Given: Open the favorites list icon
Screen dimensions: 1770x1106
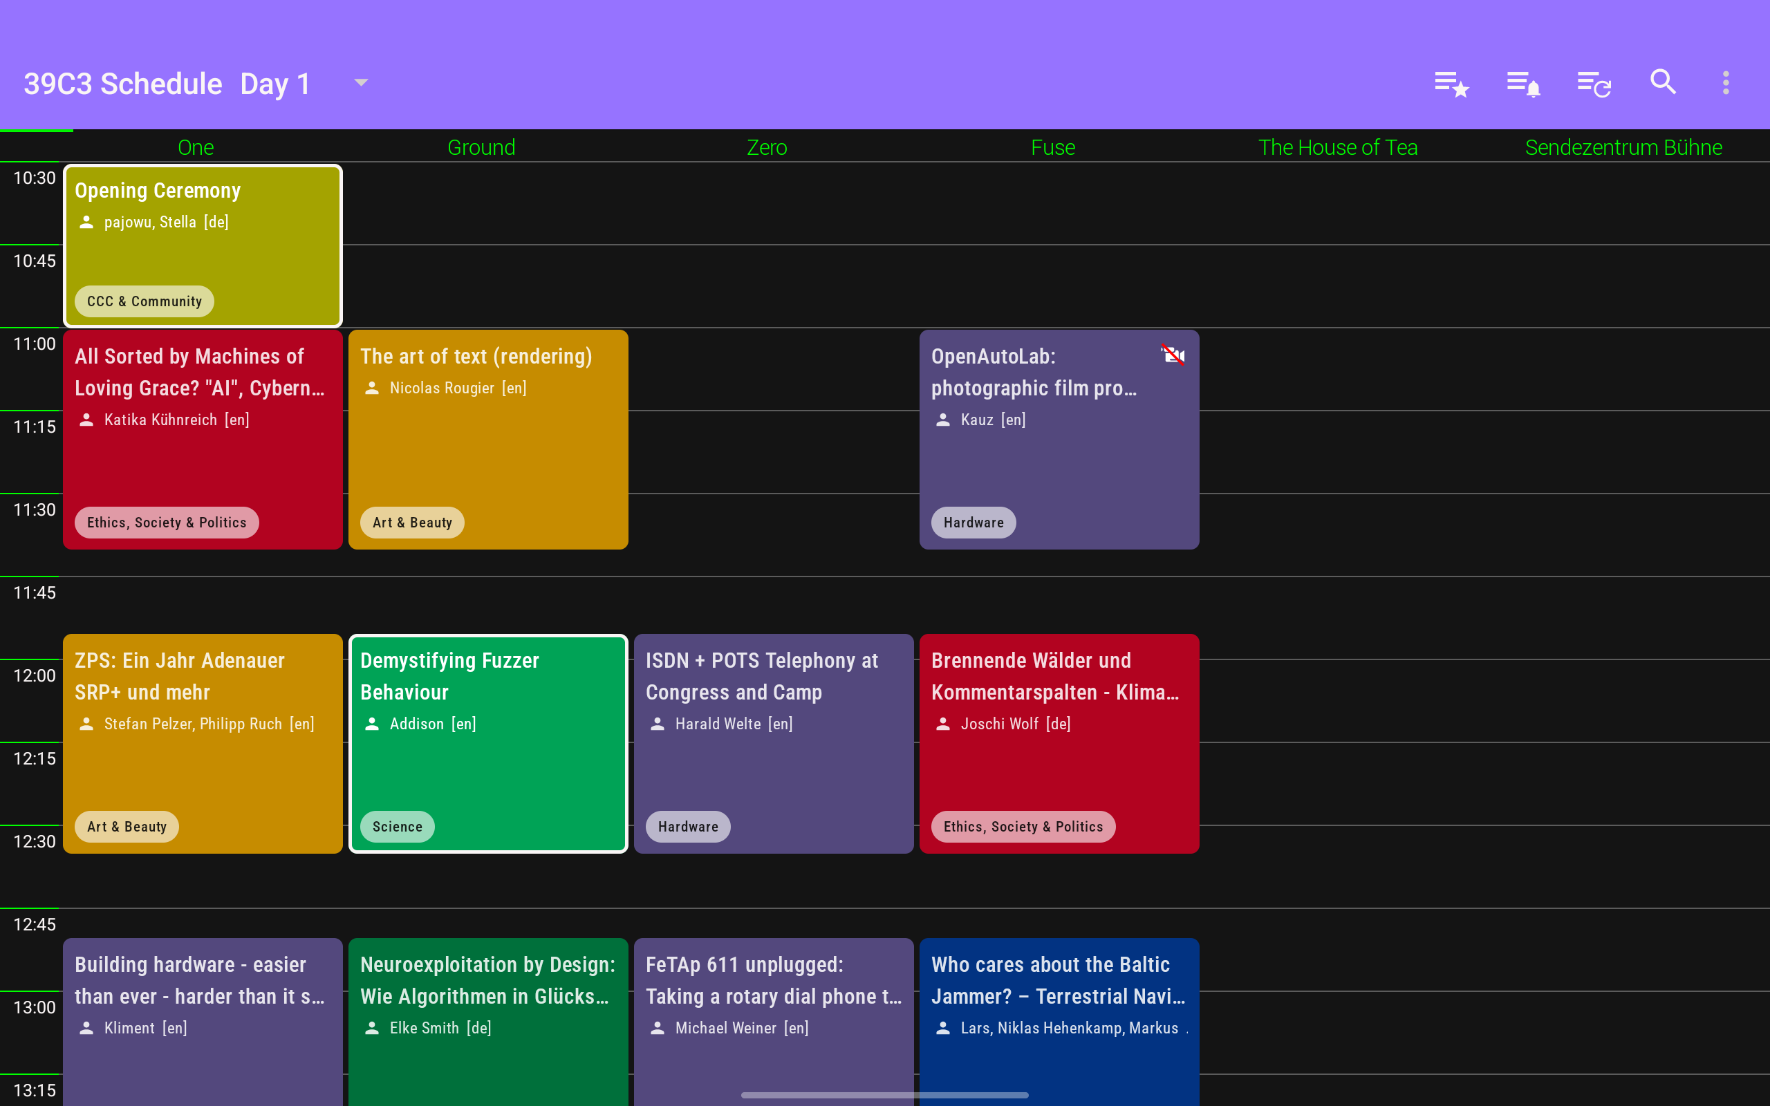Looking at the screenshot, I should pos(1451,84).
